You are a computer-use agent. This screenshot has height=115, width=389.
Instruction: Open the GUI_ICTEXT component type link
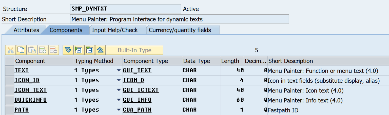(x=141, y=90)
